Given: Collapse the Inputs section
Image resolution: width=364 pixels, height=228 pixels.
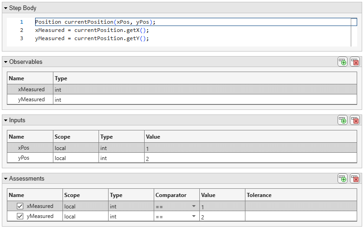Looking at the screenshot, I should click(x=6, y=120).
